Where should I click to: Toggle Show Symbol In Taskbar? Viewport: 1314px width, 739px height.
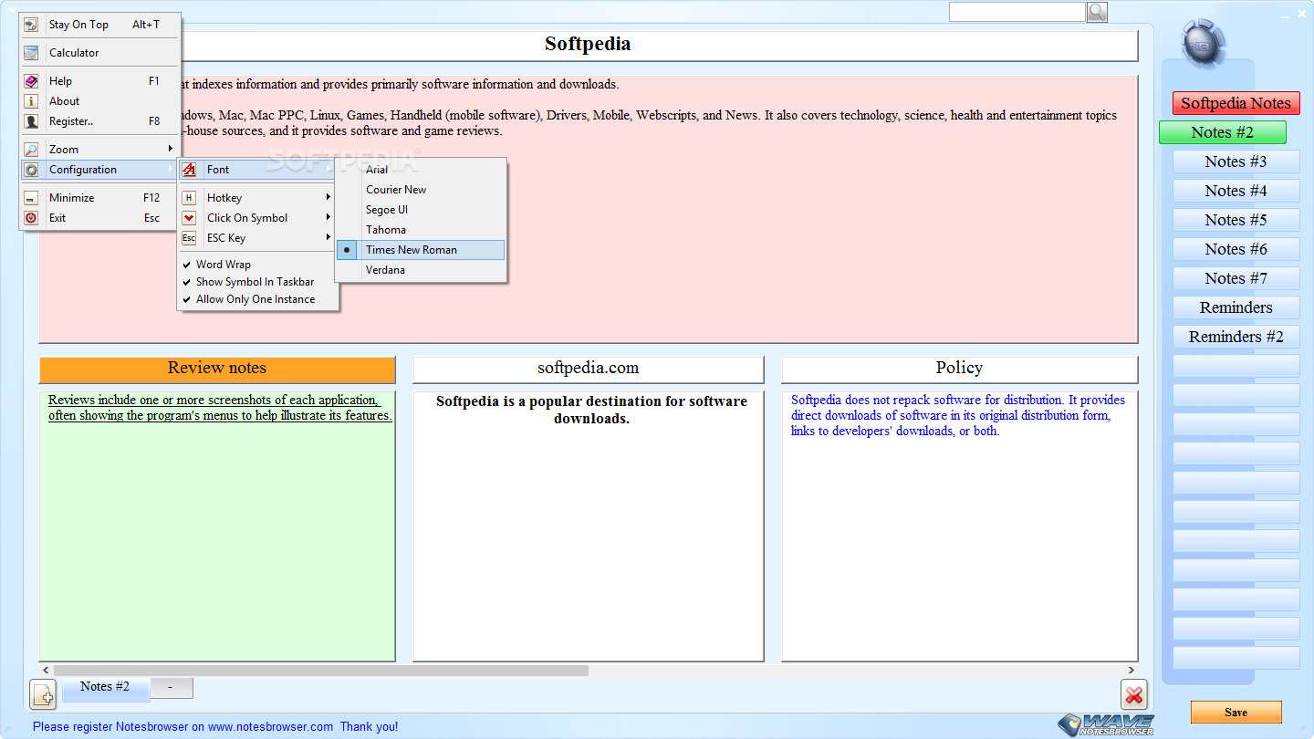(258, 282)
